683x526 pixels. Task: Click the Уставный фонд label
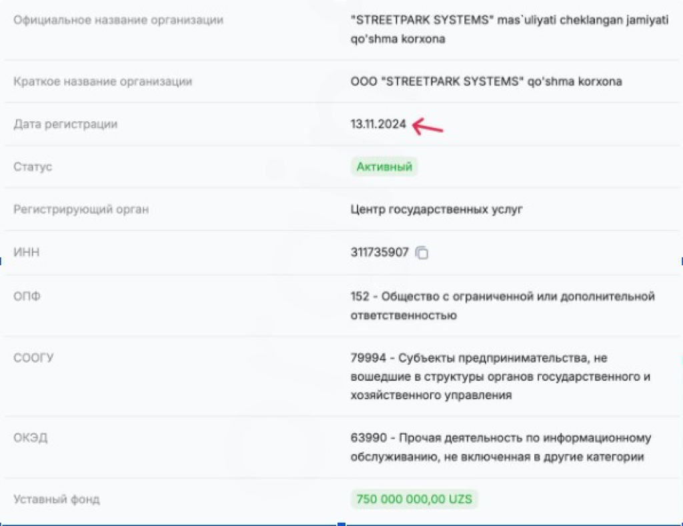click(x=57, y=499)
